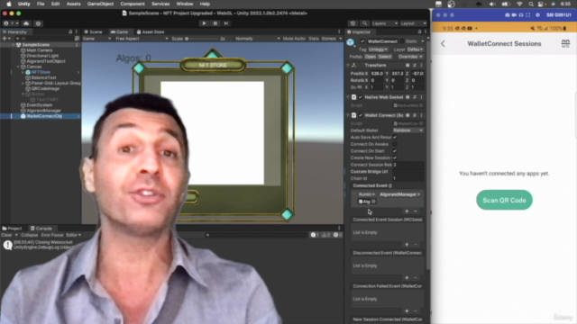Toggle the Connect On Start checkbox

(395, 151)
